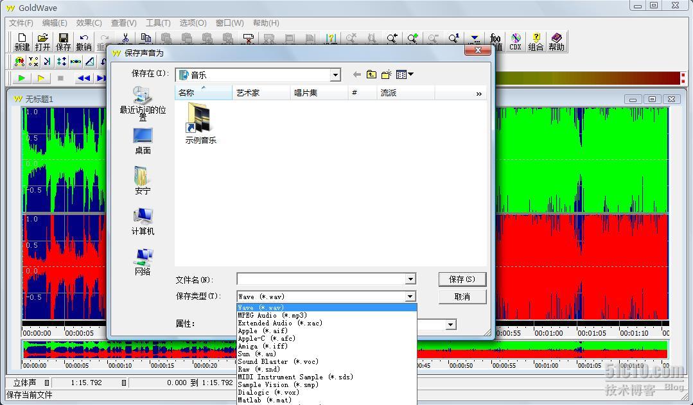Click the blue rewind button
This screenshot has height=405, width=693.
[x=83, y=78]
